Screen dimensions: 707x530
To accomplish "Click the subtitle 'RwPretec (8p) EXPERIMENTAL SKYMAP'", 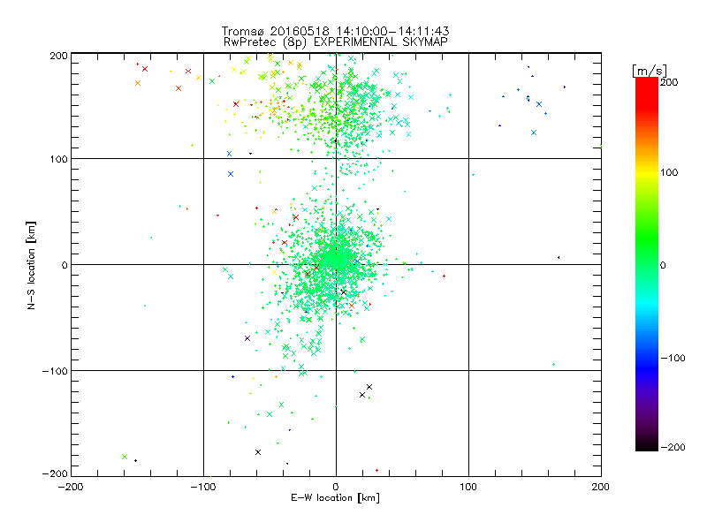I will 336,42.
